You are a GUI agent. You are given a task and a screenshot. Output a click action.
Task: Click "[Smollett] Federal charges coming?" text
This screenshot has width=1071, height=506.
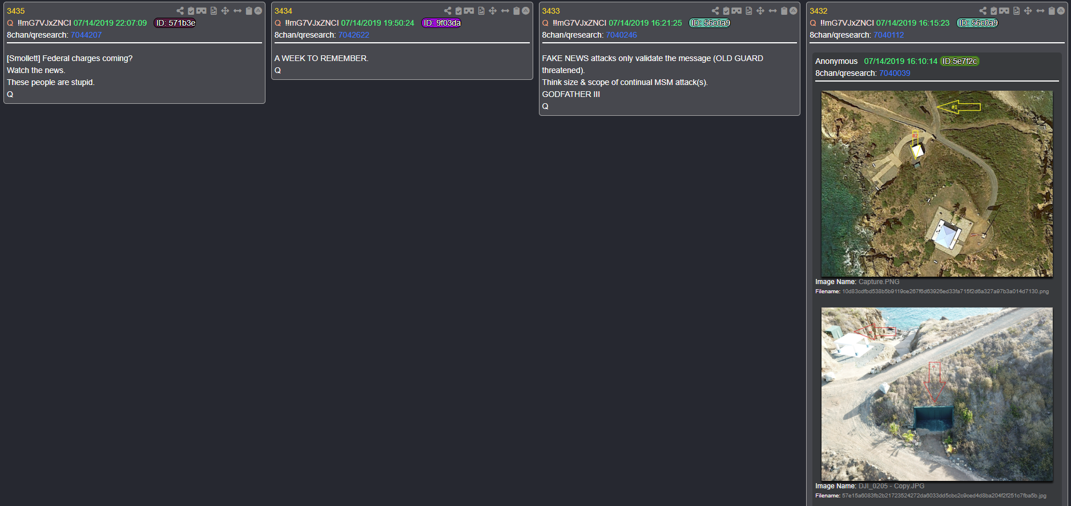70,58
